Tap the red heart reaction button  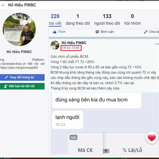point(152,138)
